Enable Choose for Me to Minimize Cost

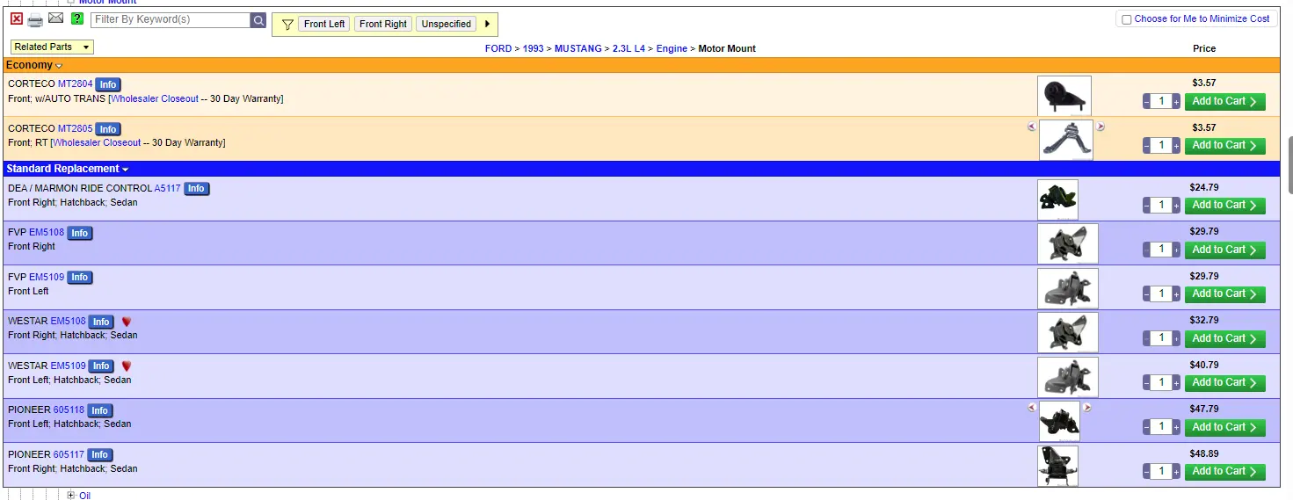pos(1127,19)
